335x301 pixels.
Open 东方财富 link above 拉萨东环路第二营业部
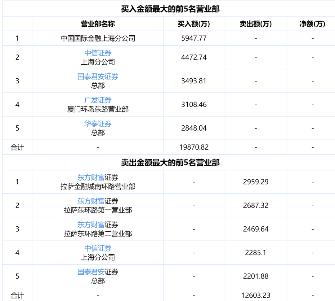coord(91,225)
